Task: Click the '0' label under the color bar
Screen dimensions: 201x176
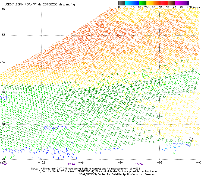Action: pyautogui.click(x=119, y=7)
